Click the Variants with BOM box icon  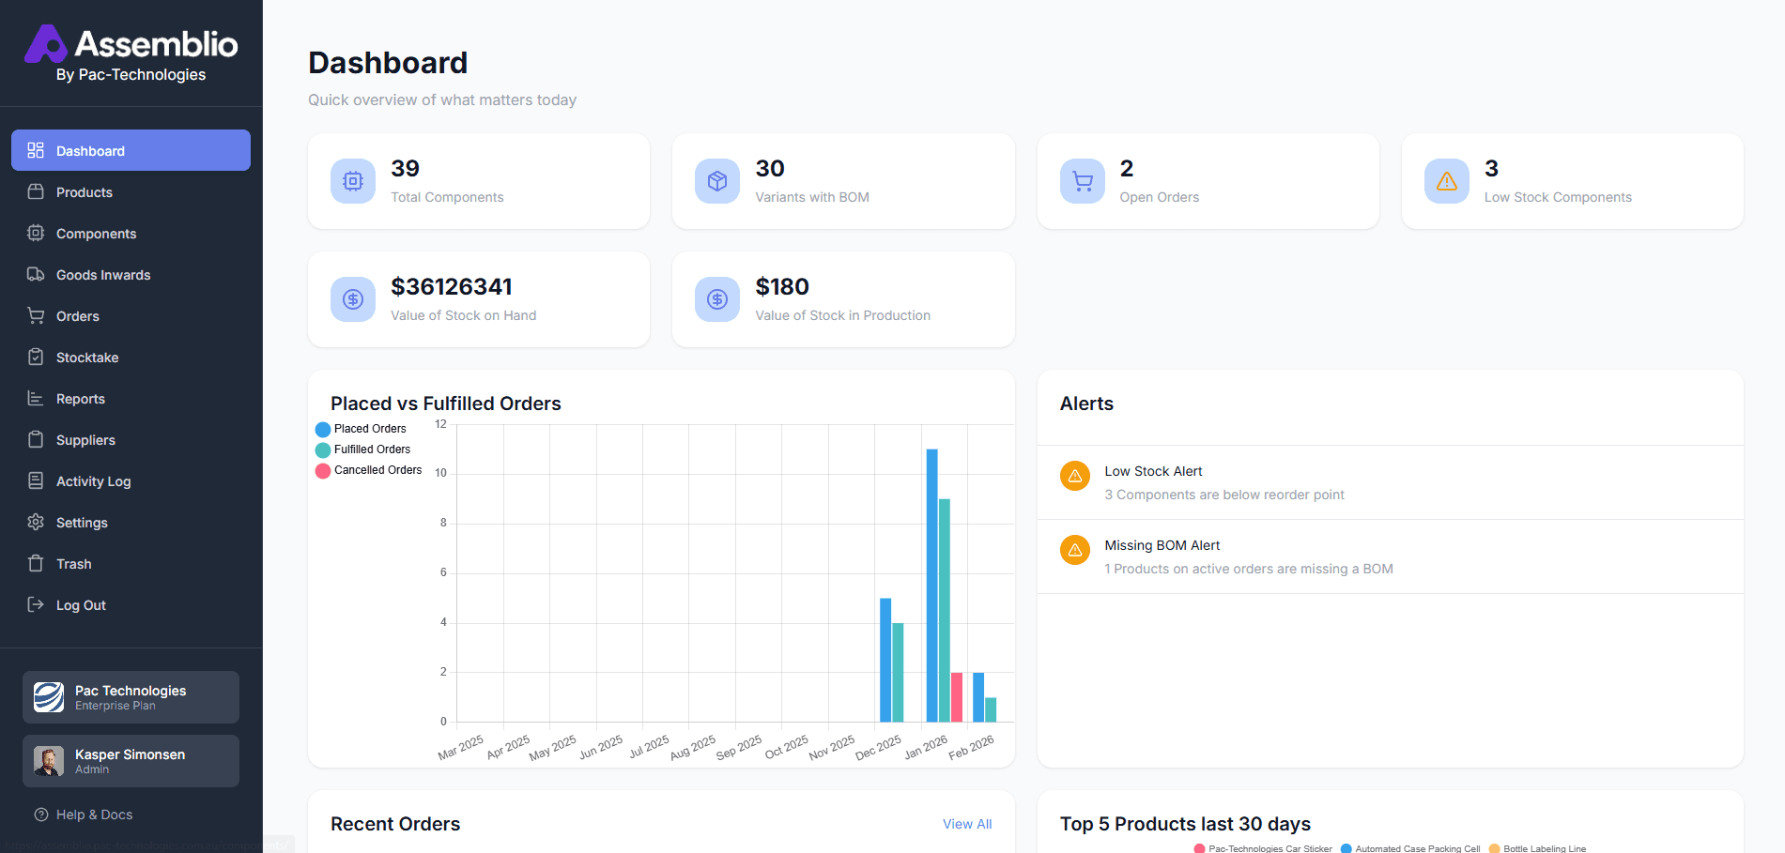pos(717,181)
